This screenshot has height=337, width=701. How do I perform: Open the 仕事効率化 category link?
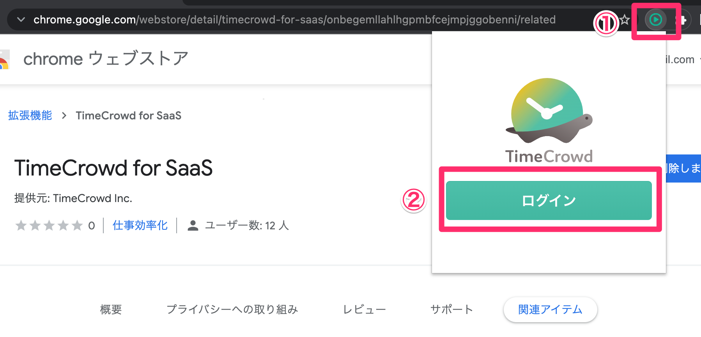pos(140,225)
